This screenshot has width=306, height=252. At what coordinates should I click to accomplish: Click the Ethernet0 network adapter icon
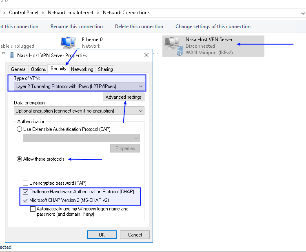pos(68,42)
